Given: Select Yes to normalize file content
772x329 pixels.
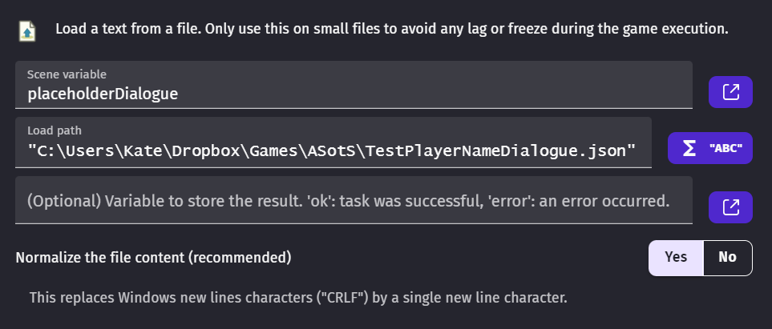Looking at the screenshot, I should 676,258.
